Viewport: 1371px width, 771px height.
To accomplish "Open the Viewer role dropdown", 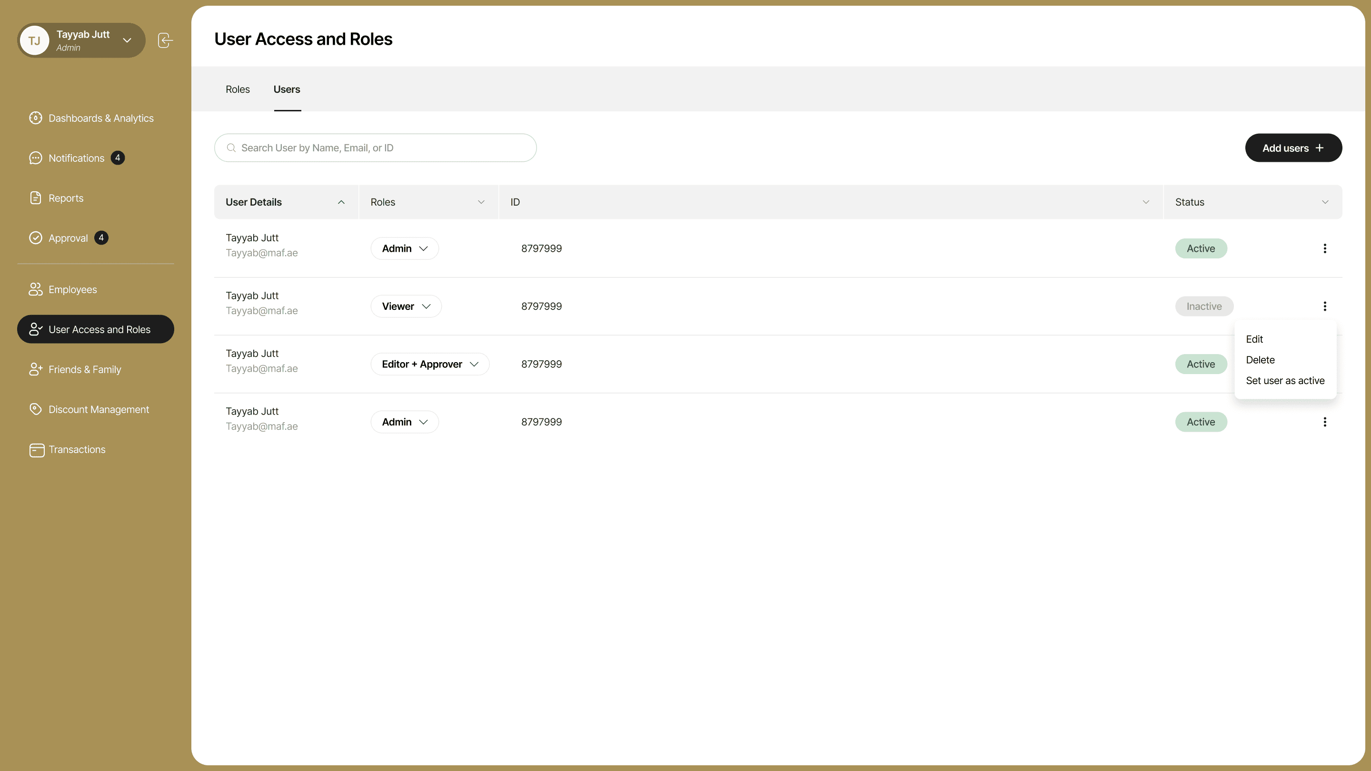I will pos(406,306).
